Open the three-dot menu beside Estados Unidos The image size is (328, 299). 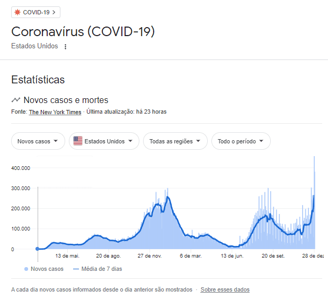(66, 47)
